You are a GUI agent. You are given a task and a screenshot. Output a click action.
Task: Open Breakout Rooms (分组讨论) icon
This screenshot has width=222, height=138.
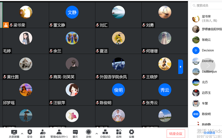105,134
